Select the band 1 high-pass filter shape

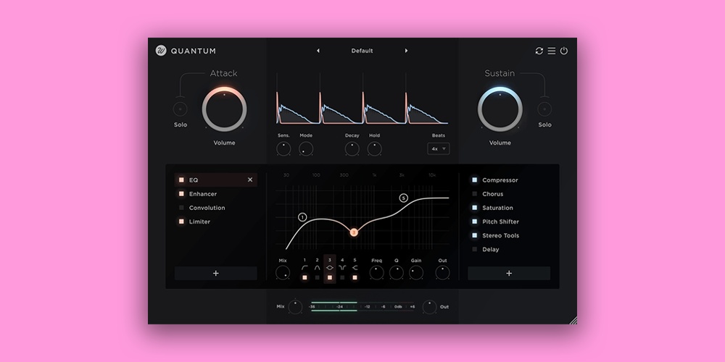point(304,268)
